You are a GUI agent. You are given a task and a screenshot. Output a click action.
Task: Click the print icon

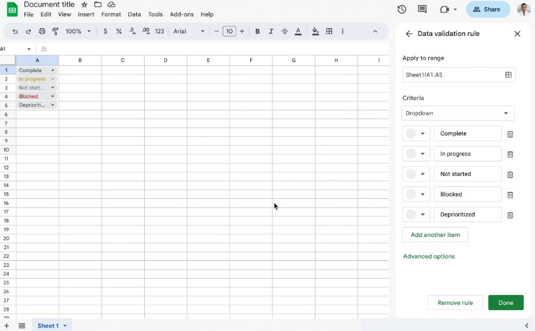[x=42, y=31]
